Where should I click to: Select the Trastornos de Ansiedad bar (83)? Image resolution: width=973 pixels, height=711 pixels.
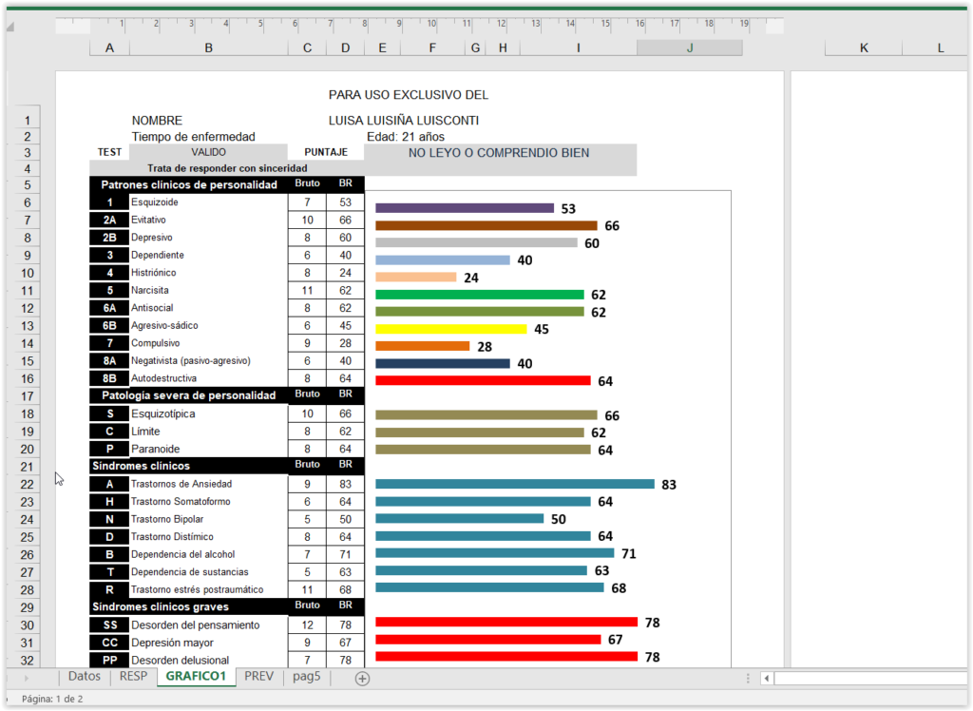click(x=515, y=484)
